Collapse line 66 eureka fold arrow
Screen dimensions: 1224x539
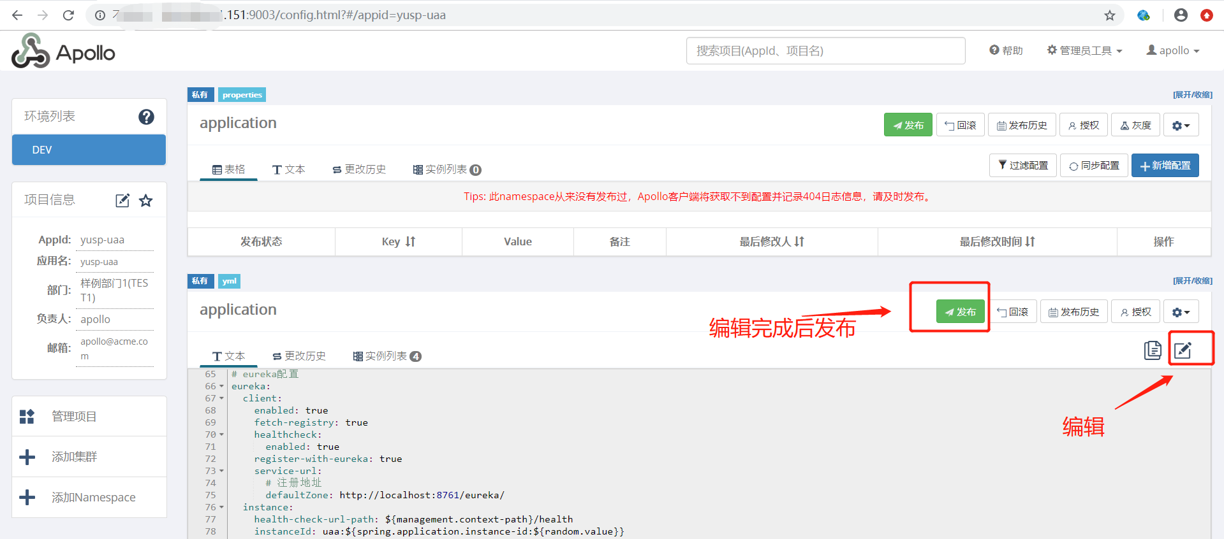(x=221, y=386)
